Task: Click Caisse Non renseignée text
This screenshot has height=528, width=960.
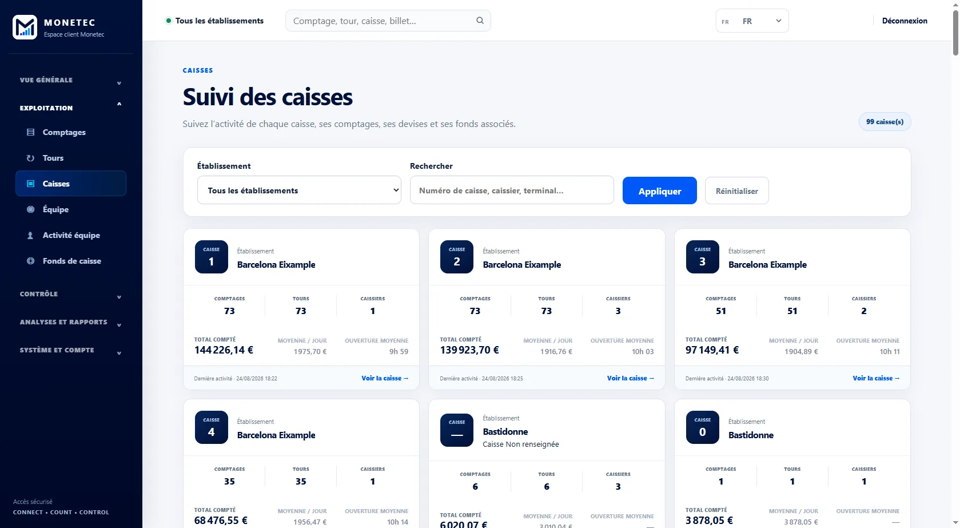Action: [x=521, y=444]
